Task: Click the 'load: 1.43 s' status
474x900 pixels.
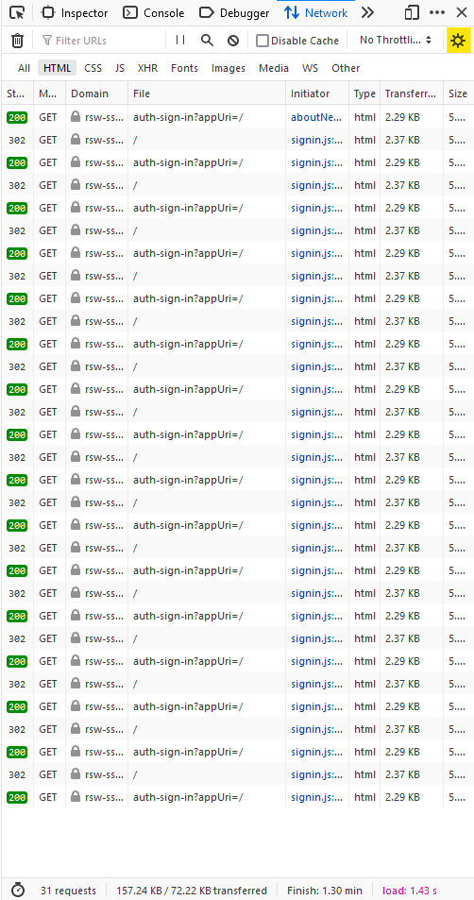Action: coord(410,891)
